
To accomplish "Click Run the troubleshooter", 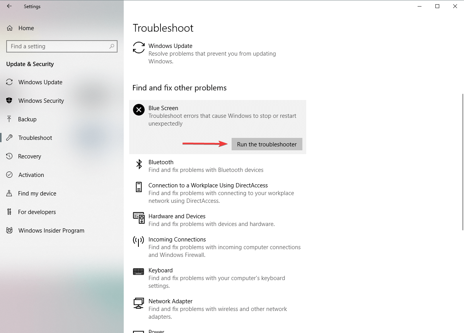I will [266, 144].
